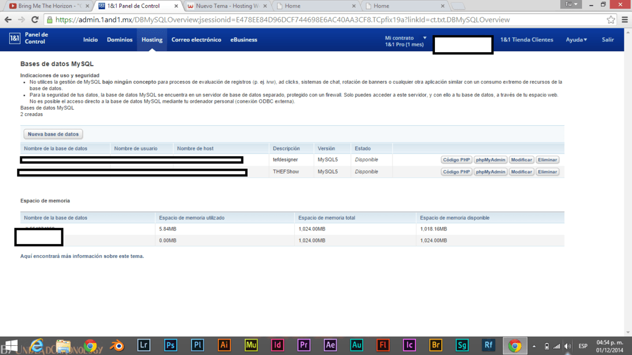This screenshot has height=355, width=632.
Task: Click the page vertical scrollbar
Action: coord(628,182)
